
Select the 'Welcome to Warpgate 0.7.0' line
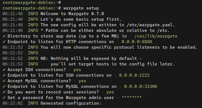point(72,14)
